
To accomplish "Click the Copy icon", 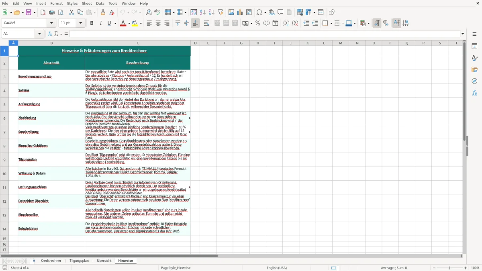I will (x=80, y=12).
